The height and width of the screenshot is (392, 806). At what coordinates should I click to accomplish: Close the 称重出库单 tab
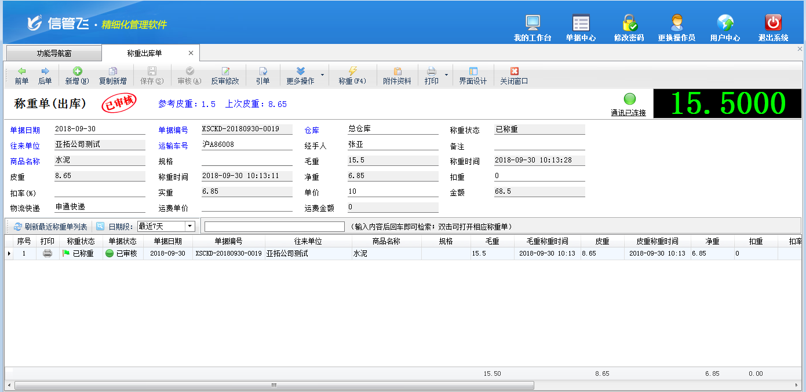point(191,53)
